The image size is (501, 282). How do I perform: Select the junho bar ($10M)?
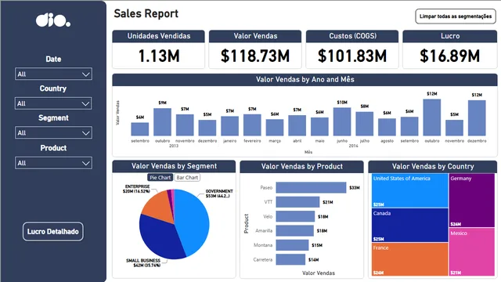pos(342,122)
